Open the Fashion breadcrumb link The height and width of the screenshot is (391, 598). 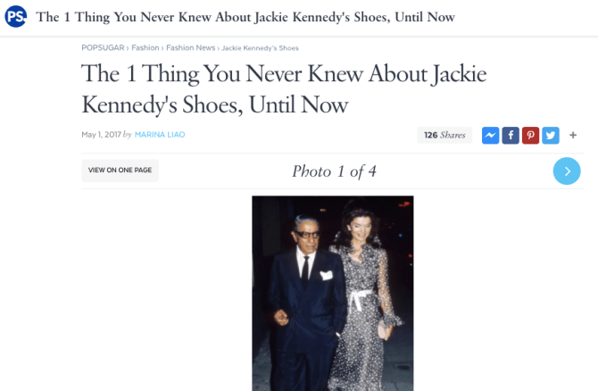(145, 47)
